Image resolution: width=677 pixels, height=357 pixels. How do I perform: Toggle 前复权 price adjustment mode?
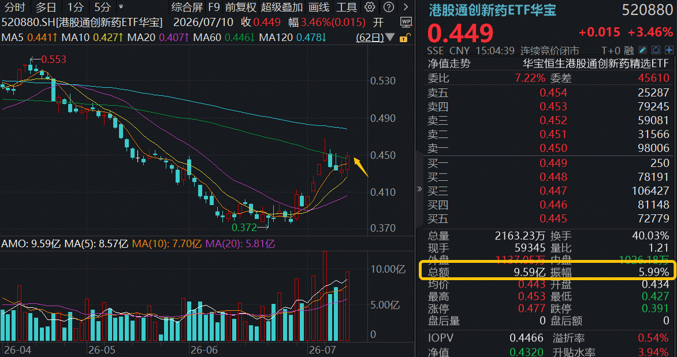240,8
